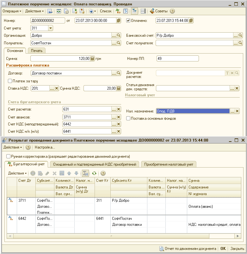Click the help question mark in main toolbar
The width and height of the screenshot is (247, 254).
(172, 11)
